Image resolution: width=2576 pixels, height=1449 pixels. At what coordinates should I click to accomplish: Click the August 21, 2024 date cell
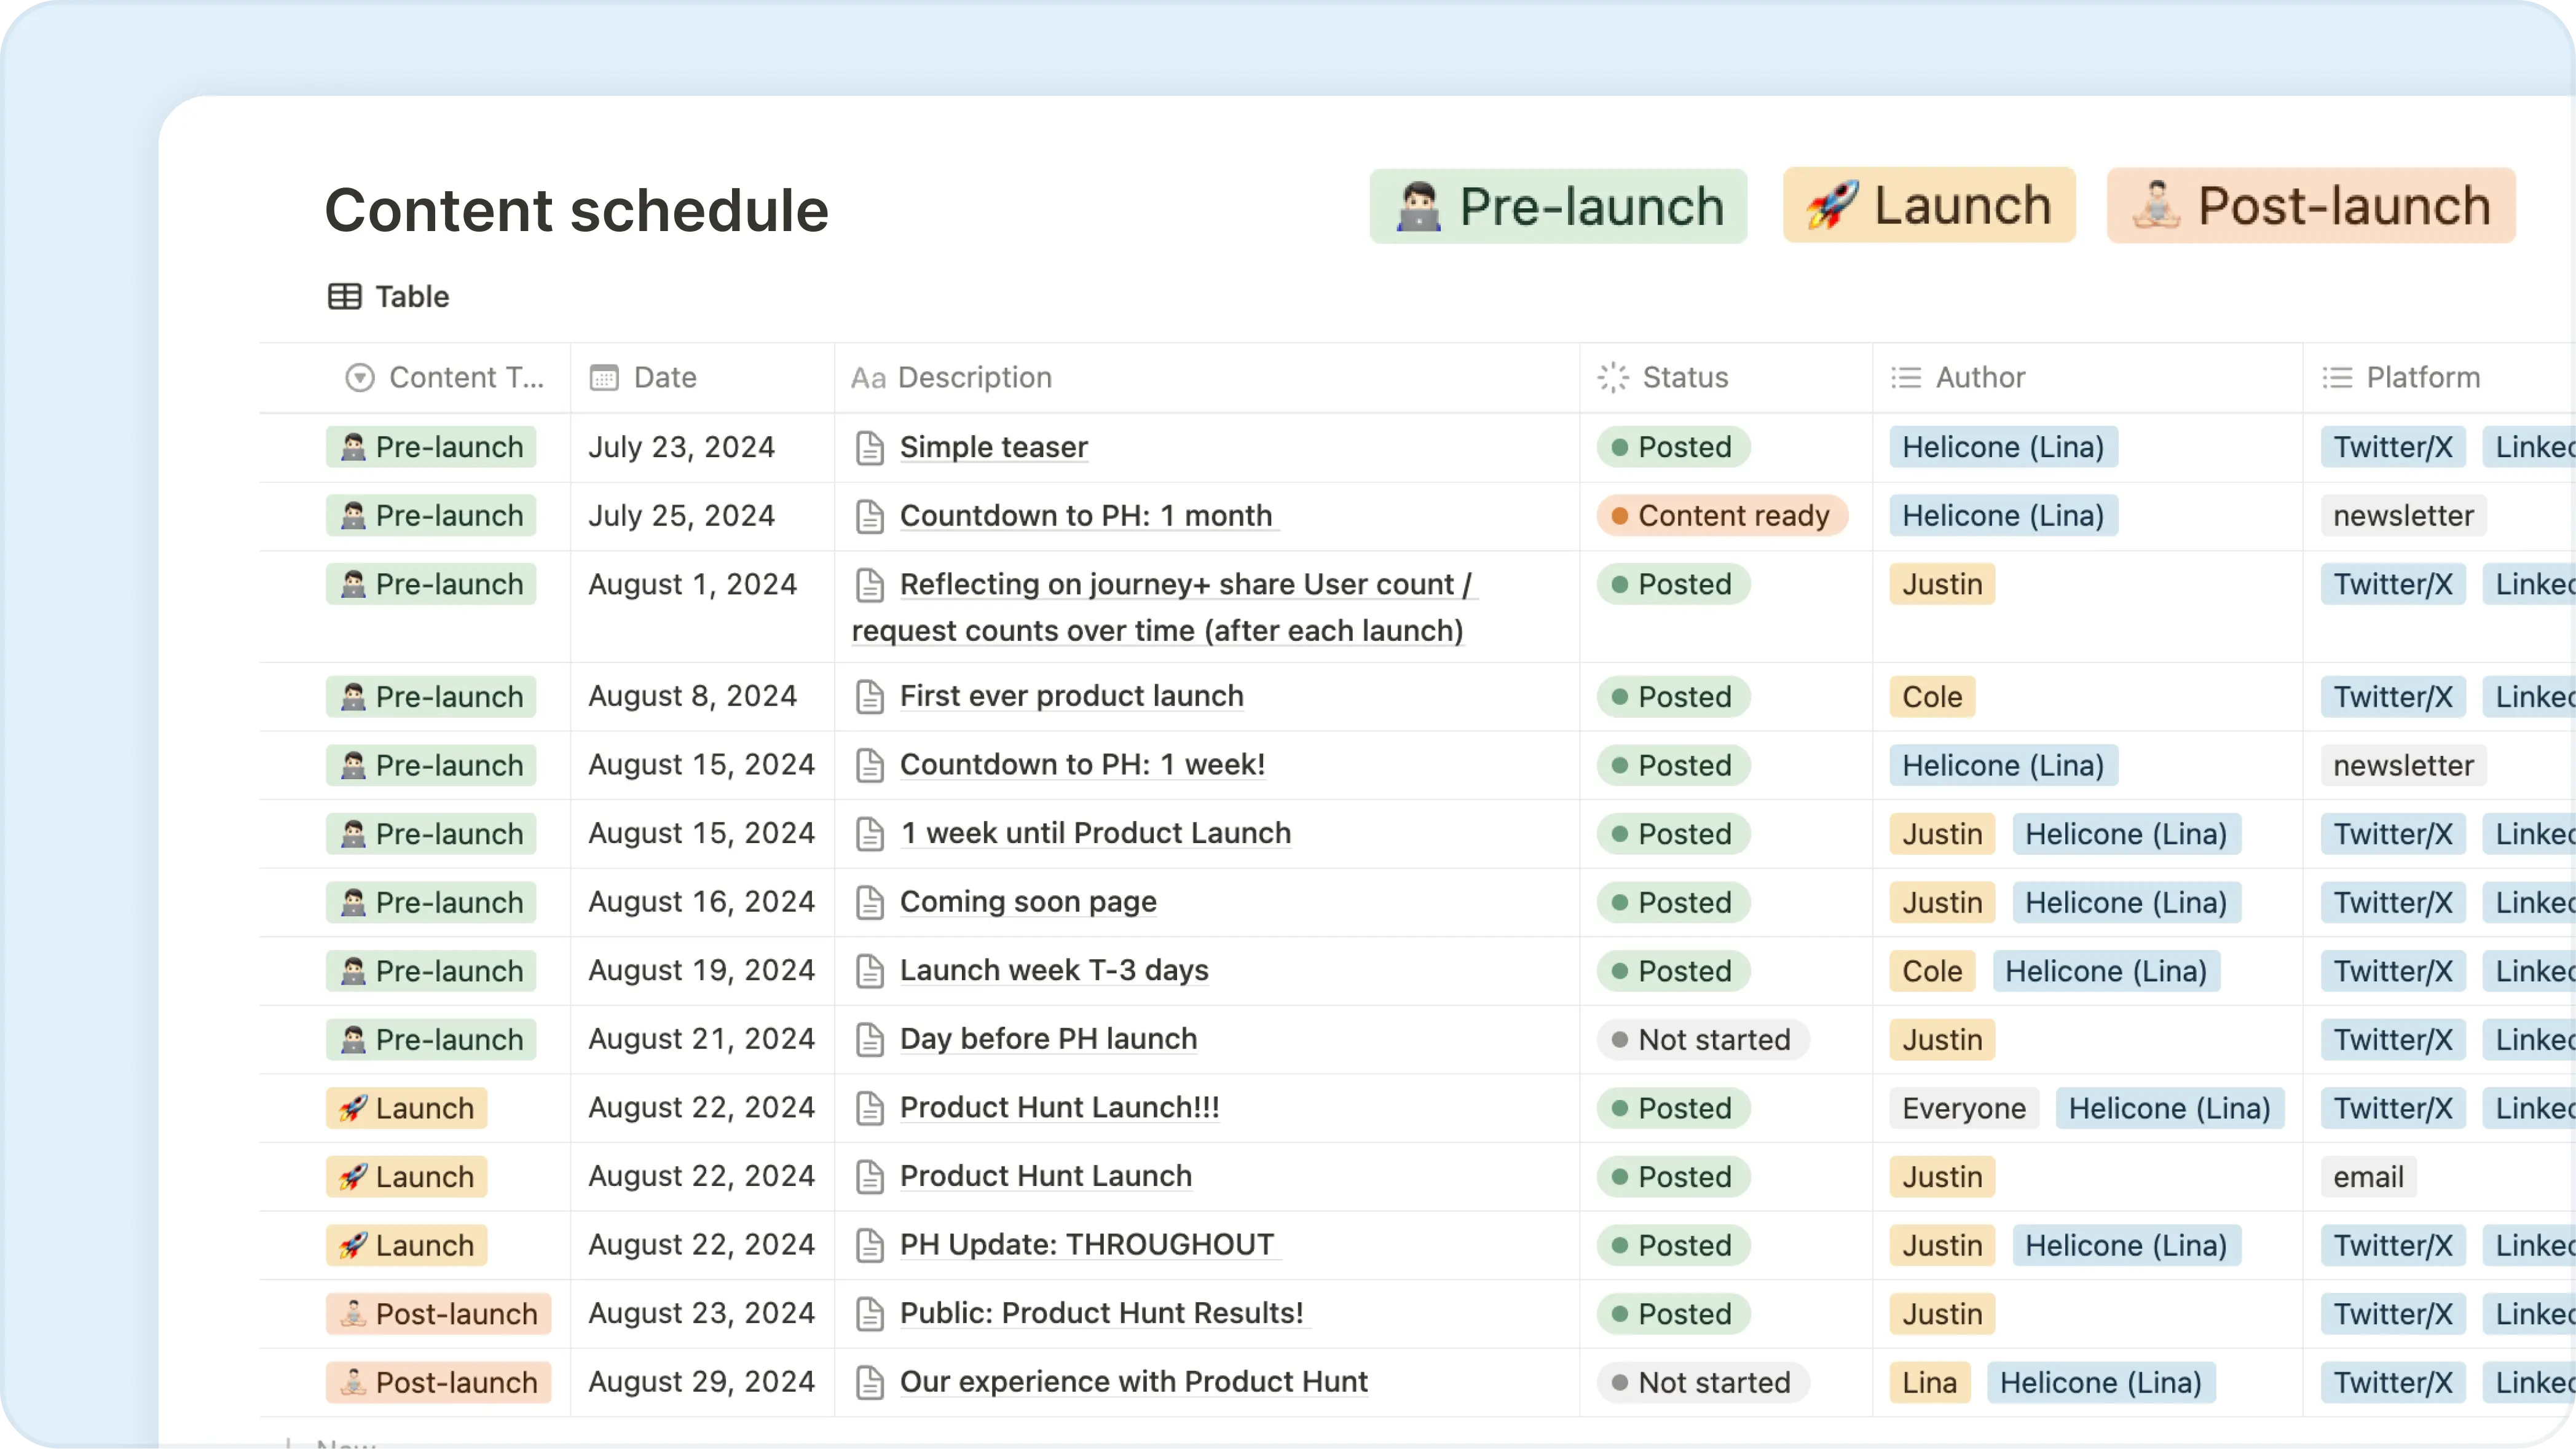click(702, 1039)
